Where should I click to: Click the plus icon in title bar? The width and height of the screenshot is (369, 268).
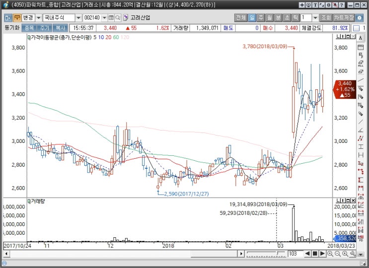302,4
